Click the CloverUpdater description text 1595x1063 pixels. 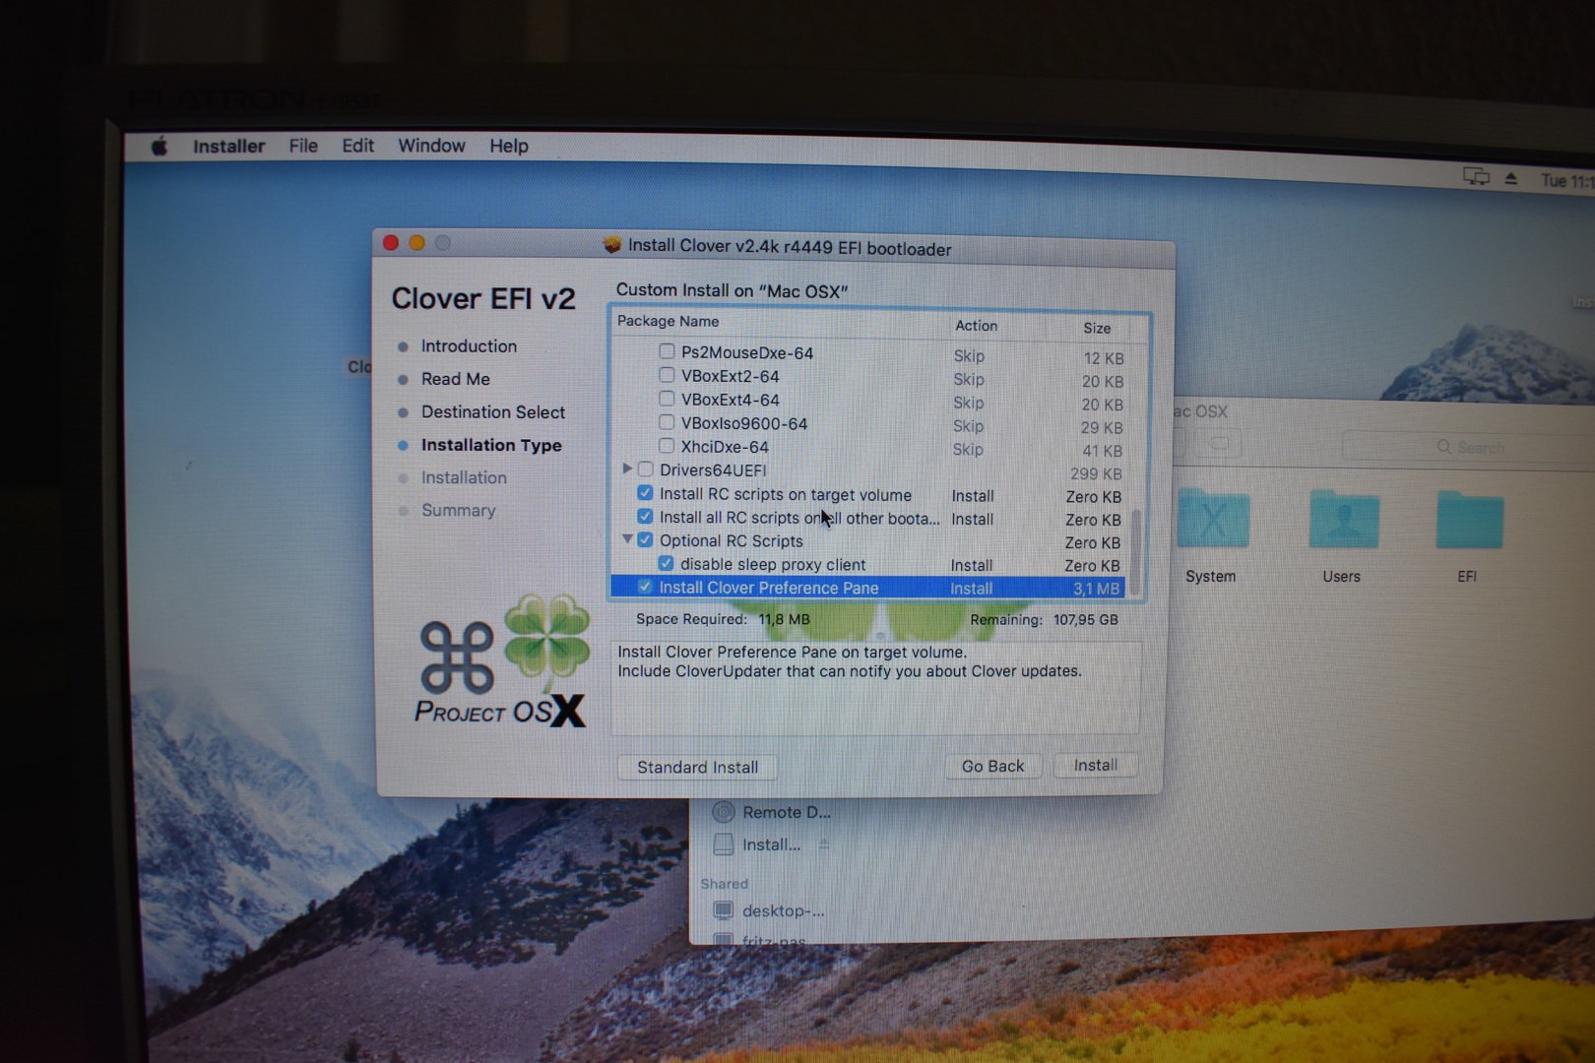pos(850,671)
